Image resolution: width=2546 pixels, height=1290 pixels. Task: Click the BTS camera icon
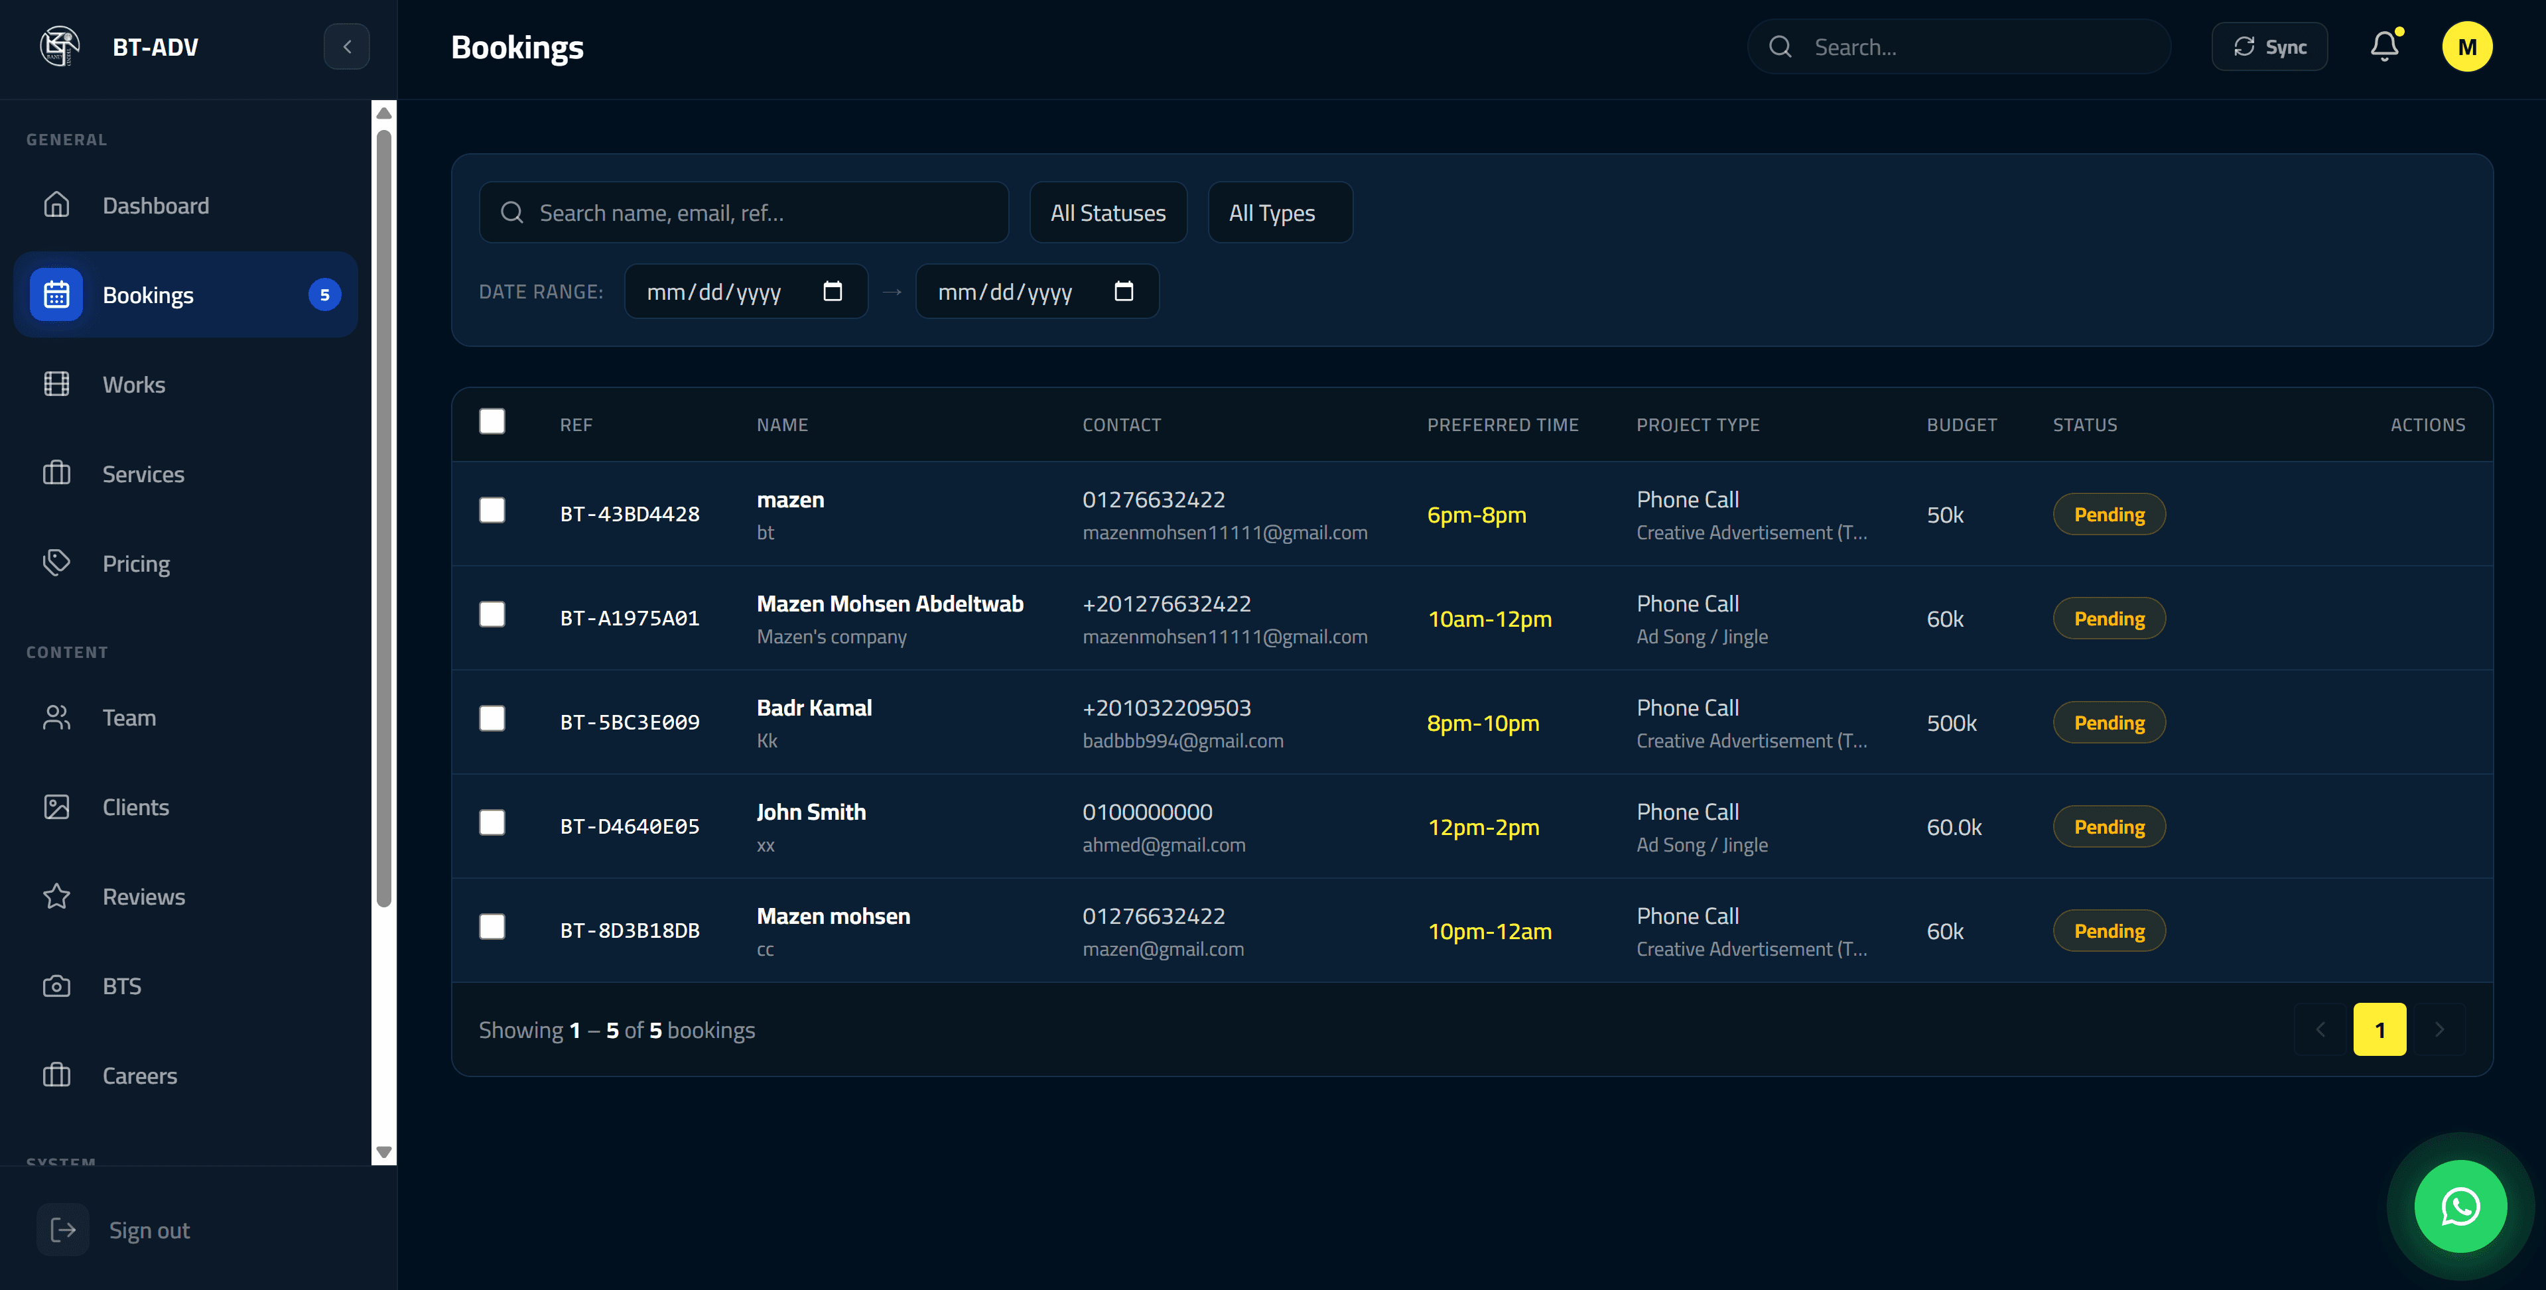(x=56, y=986)
